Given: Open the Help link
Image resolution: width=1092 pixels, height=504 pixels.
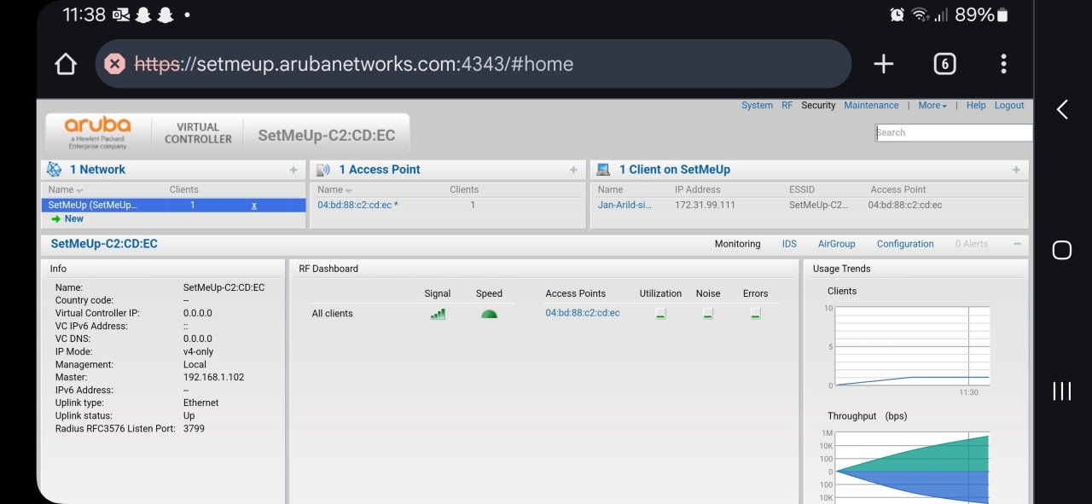Looking at the screenshot, I should pos(976,106).
